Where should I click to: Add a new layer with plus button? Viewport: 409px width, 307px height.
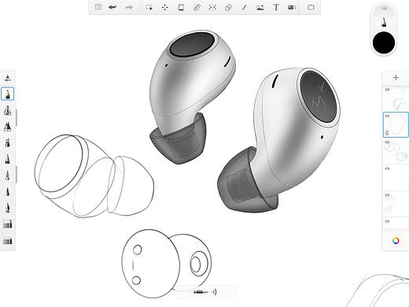396,77
